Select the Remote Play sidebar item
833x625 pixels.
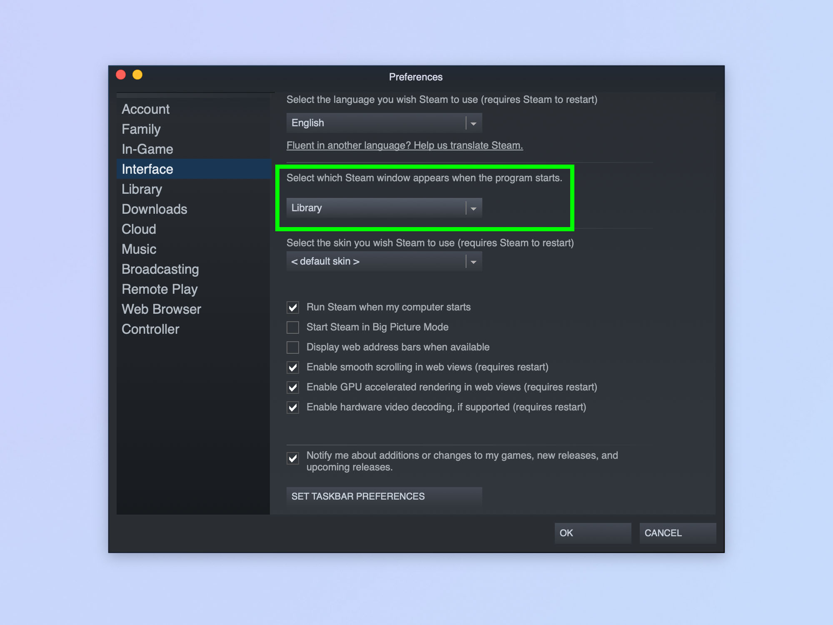tap(159, 289)
